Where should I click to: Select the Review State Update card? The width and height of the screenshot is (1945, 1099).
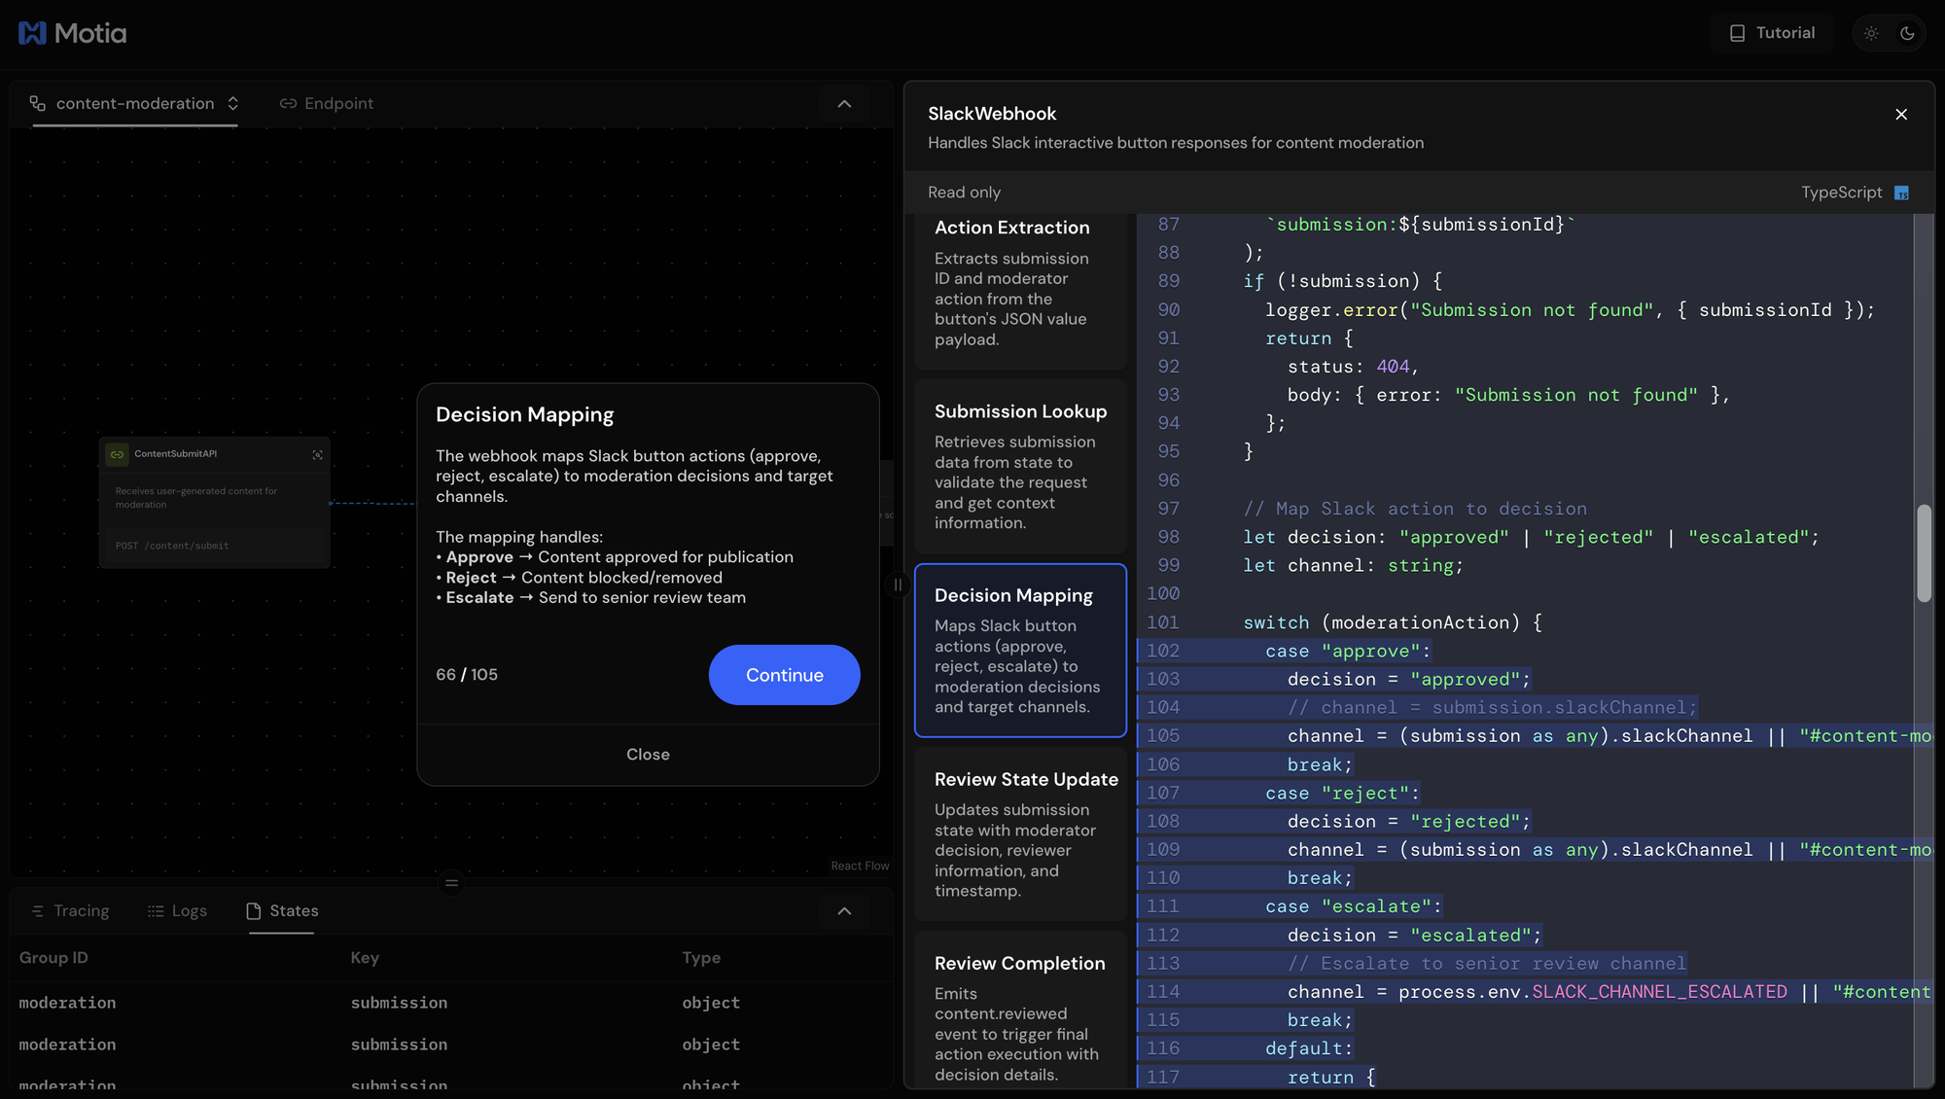(1020, 833)
